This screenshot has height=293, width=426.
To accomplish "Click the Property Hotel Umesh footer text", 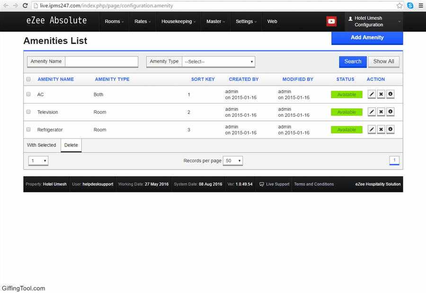I will (x=46, y=184).
